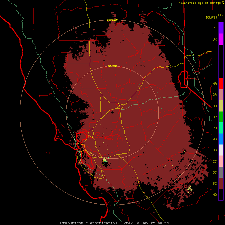Click the BD legend label
Image resolution: width=225 pixels, height=225 pixels.
tap(214, 106)
